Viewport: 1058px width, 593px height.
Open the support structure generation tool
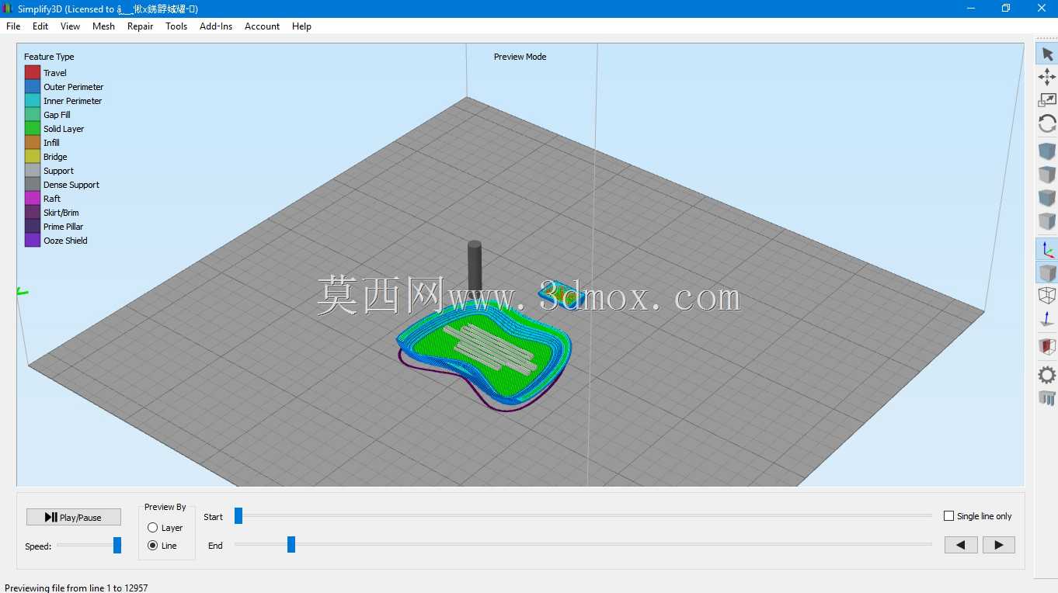point(1047,398)
